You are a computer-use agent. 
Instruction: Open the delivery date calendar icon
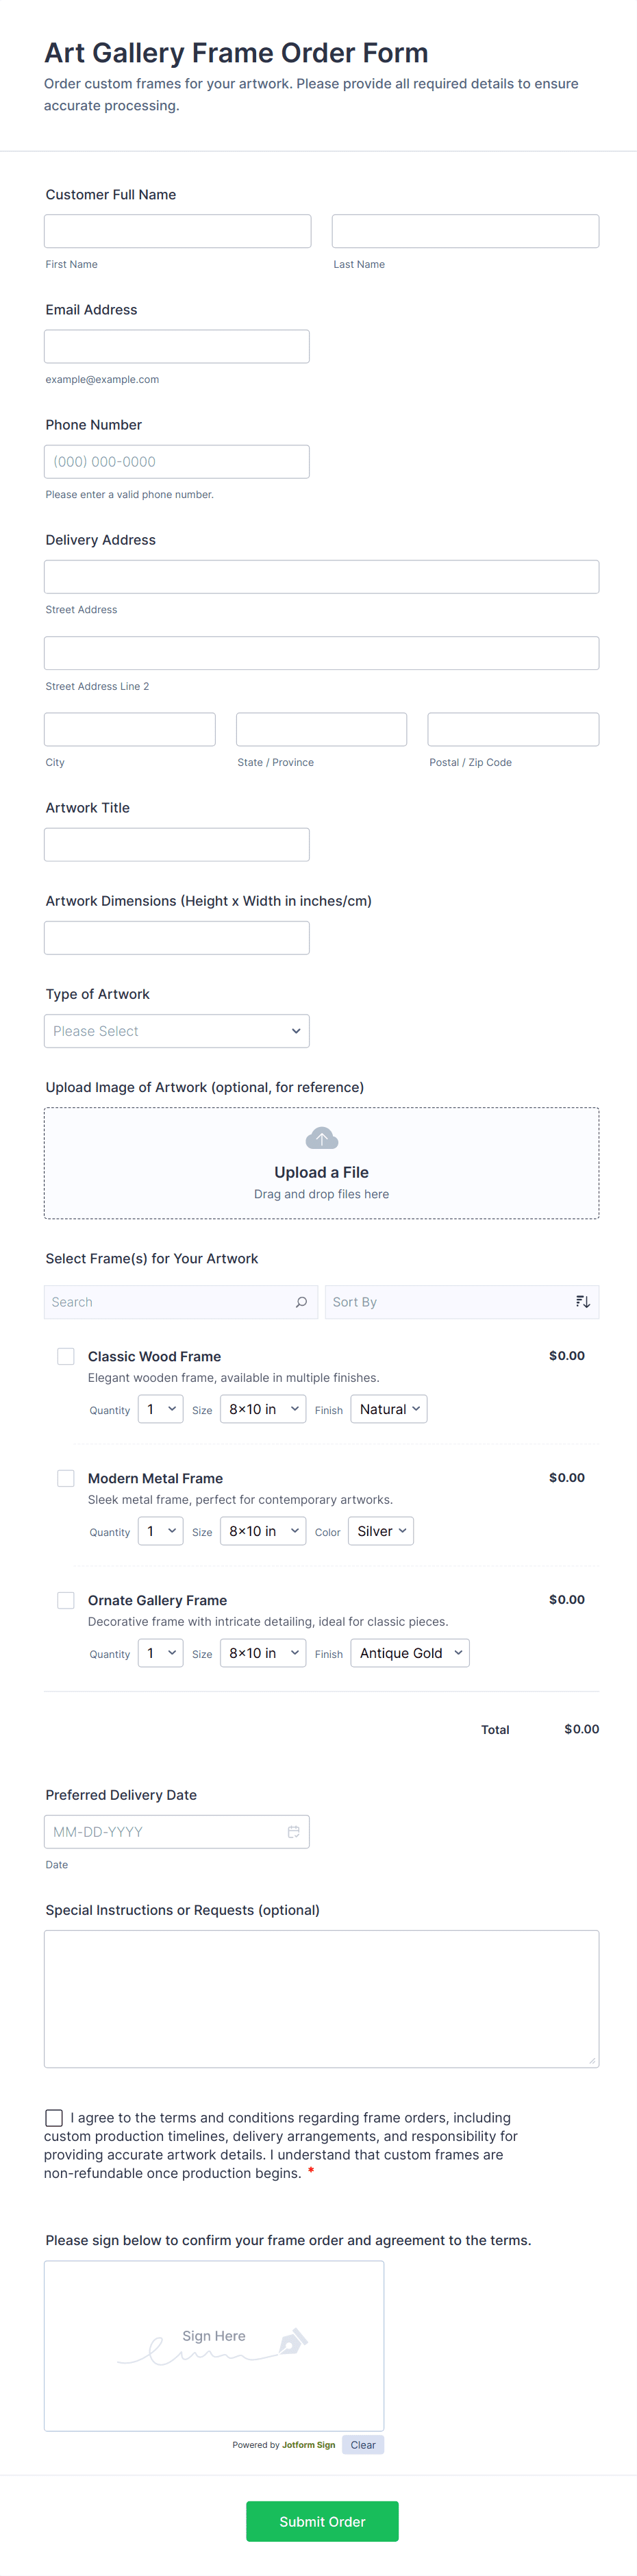pyautogui.click(x=294, y=1832)
